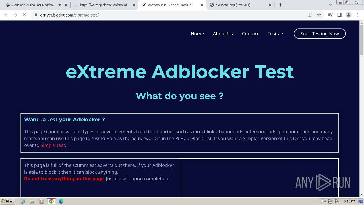Close the spielenxxl.de snake tab
This screenshot has width=364, height=205.
point(134,5)
